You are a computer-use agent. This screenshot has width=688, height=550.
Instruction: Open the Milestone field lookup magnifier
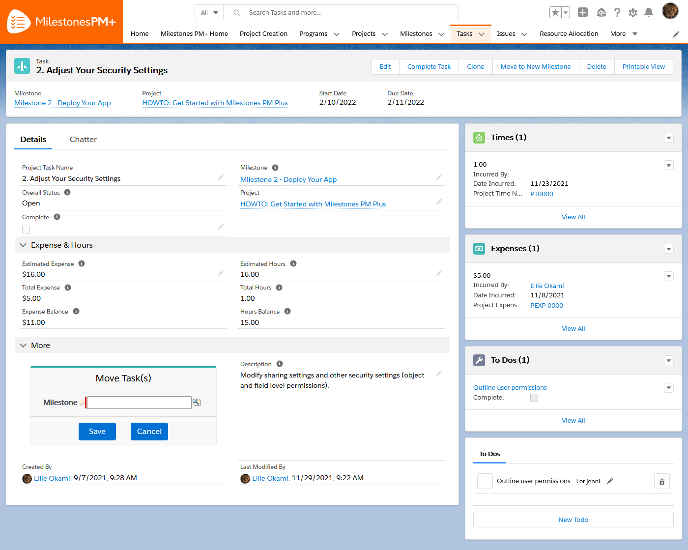[197, 402]
